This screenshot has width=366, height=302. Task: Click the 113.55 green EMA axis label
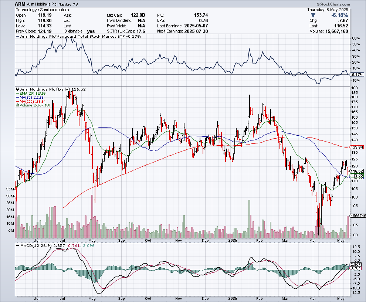[x=357, y=176]
